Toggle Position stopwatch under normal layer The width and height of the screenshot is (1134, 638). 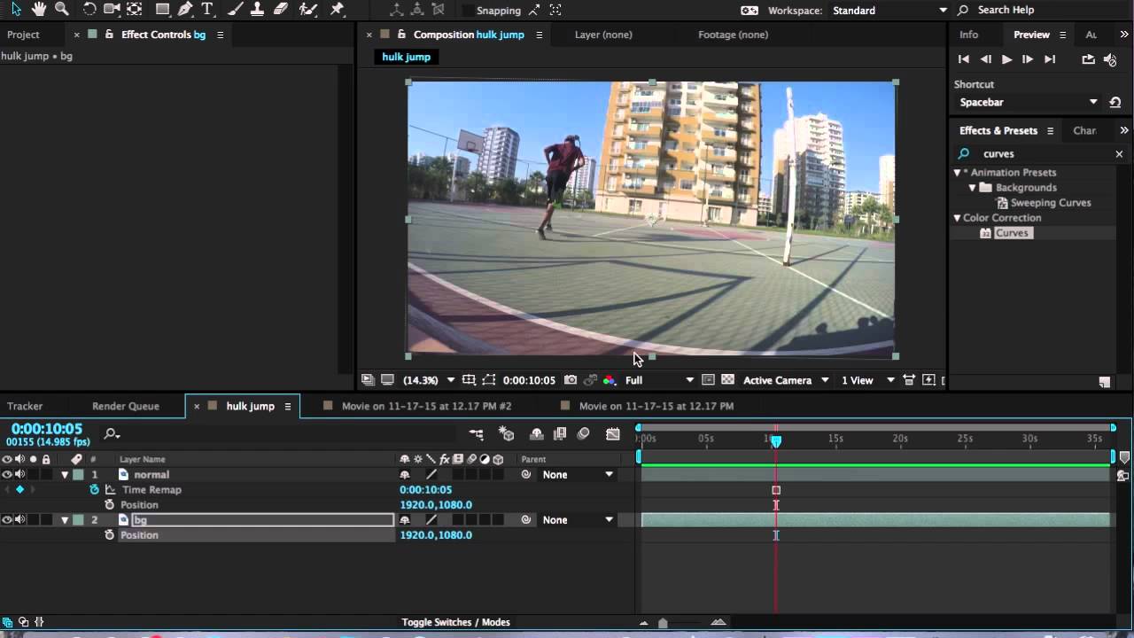point(110,505)
